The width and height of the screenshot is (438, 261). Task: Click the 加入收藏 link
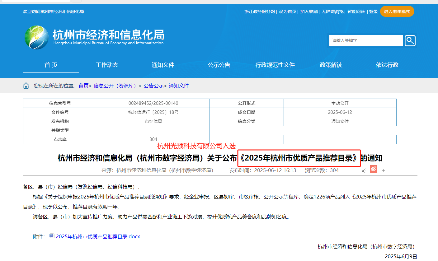309,12
